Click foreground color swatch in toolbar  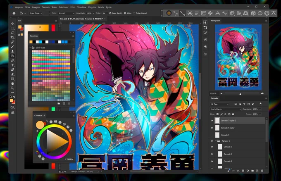pos(12,100)
